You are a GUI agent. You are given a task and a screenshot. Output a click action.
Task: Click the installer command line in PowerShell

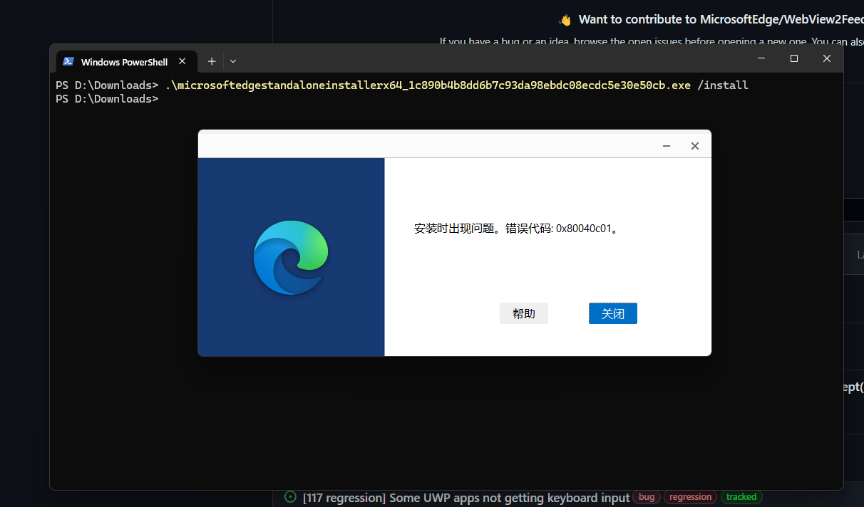(456, 85)
